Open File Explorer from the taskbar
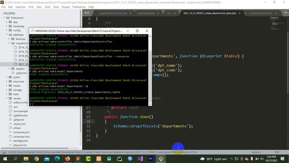The height and width of the screenshot is (163, 289). tap(26, 159)
